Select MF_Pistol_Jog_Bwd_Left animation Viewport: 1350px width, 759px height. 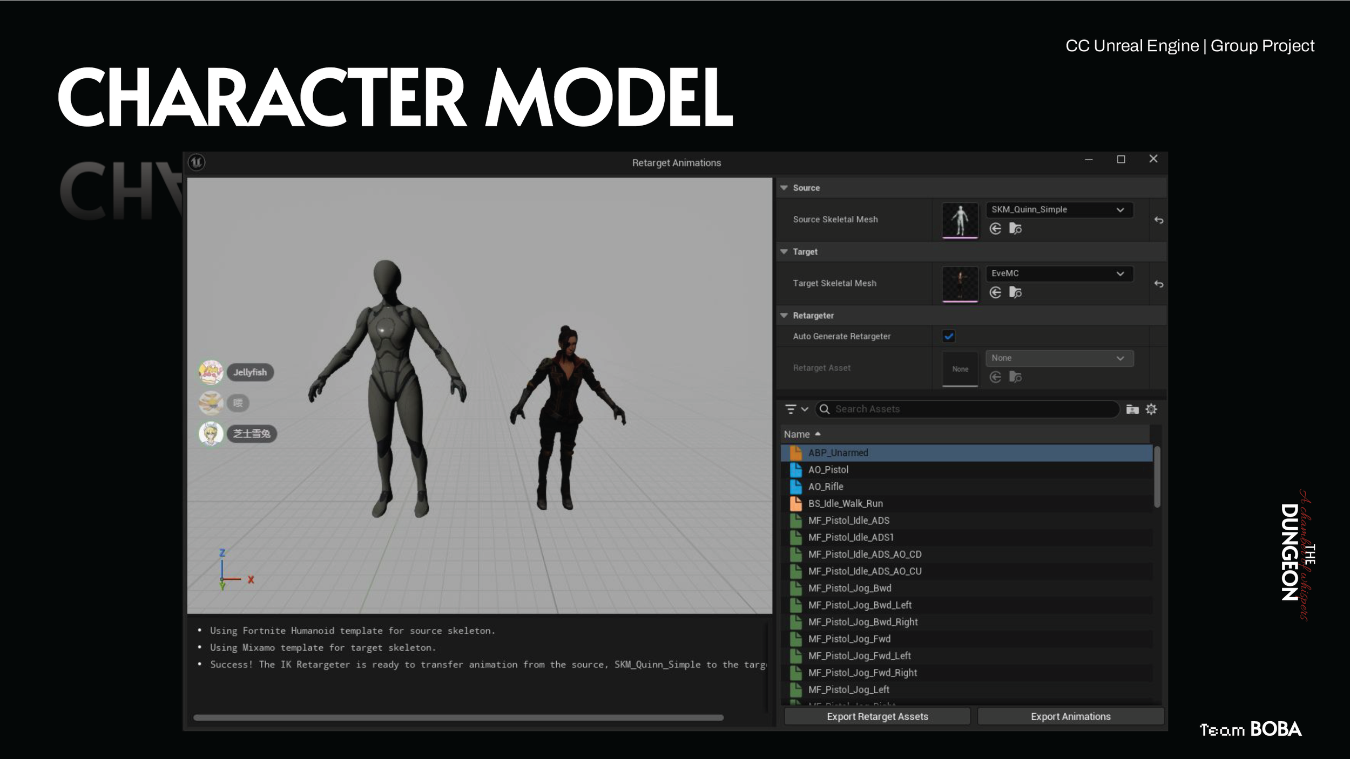(967, 605)
